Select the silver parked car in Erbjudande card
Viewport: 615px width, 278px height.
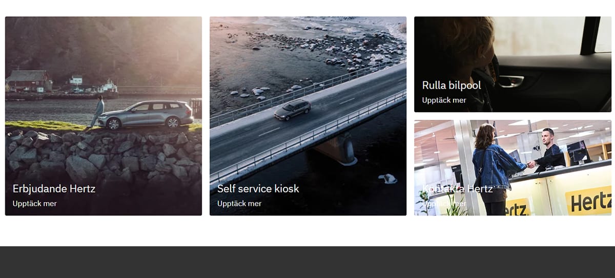(x=146, y=115)
